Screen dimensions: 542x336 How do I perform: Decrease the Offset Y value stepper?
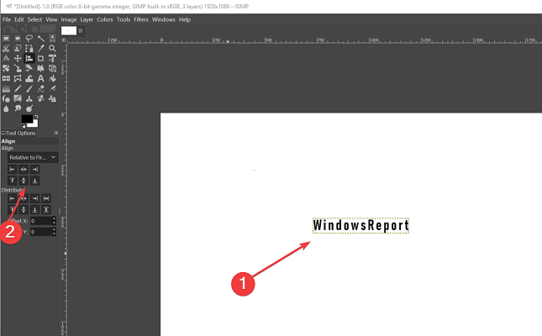(x=54, y=234)
